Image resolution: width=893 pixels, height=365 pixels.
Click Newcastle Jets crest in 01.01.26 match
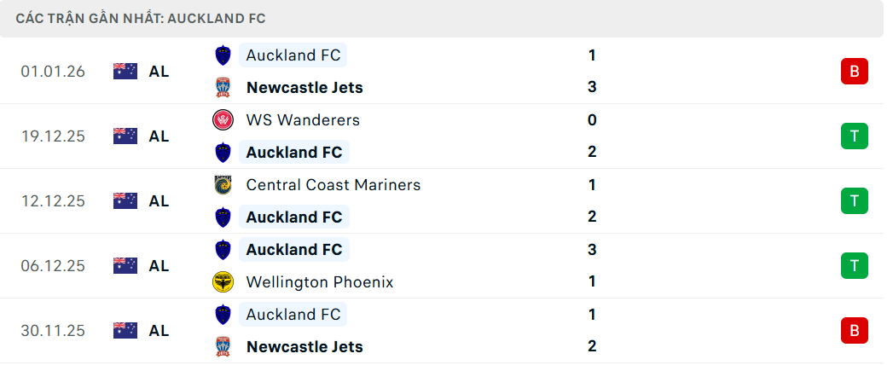coord(223,87)
